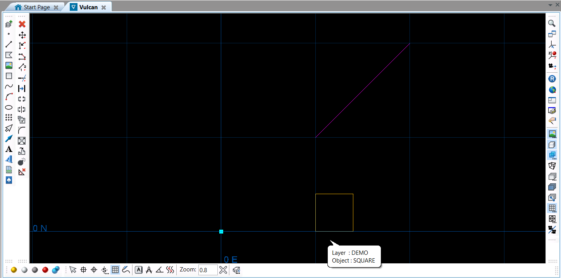This screenshot has width=561, height=278.
Task: Click the copy with variable (x) tool
Action: 22,120
